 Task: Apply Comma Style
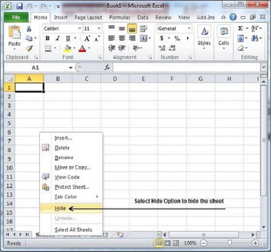[x=188, y=38]
